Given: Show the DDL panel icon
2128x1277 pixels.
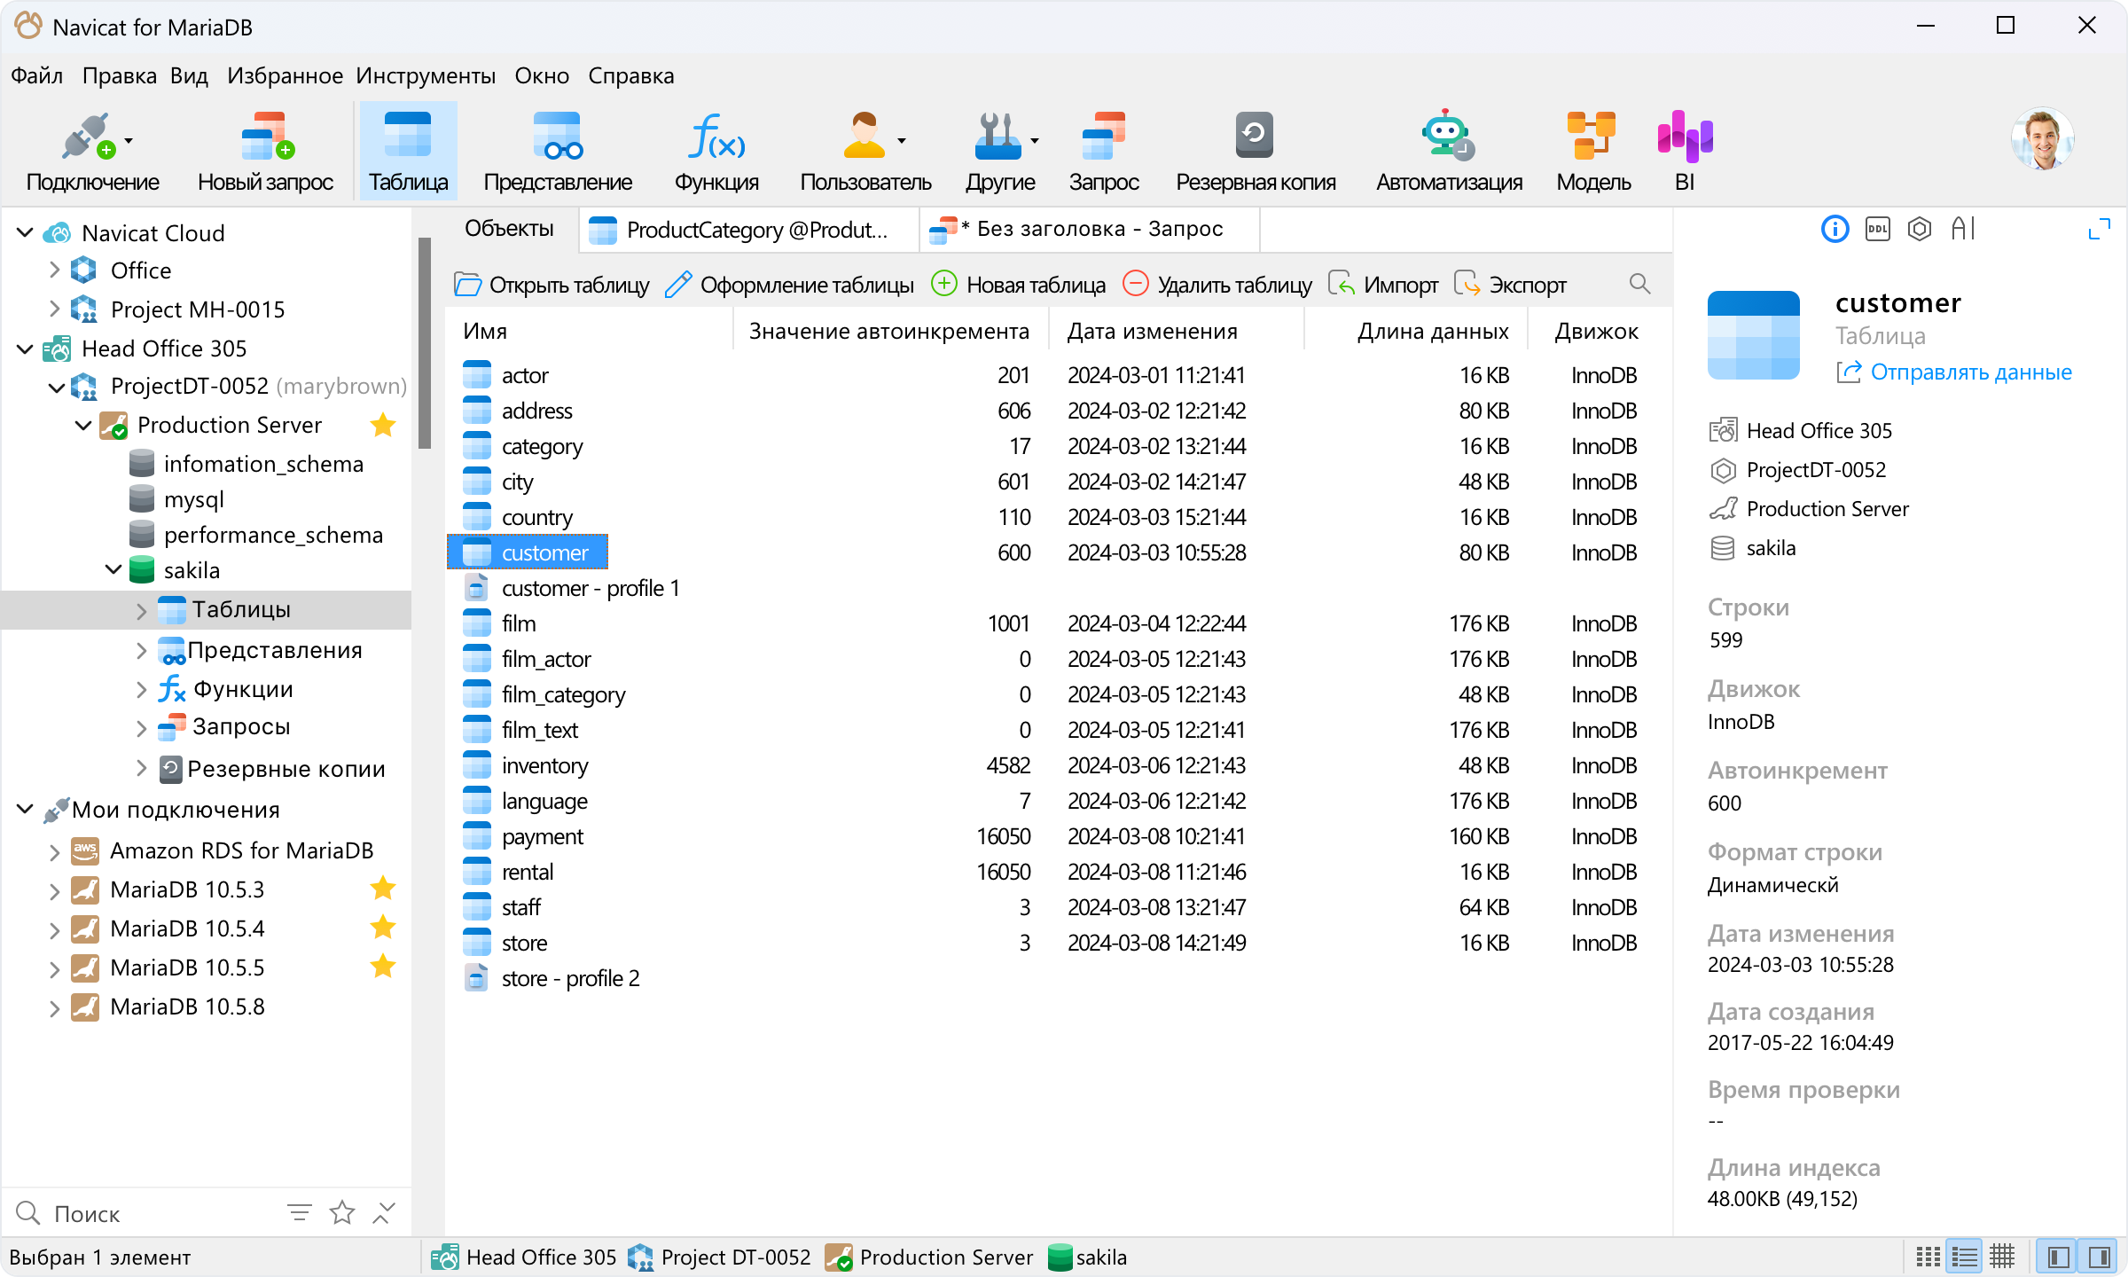Looking at the screenshot, I should coord(1877,230).
